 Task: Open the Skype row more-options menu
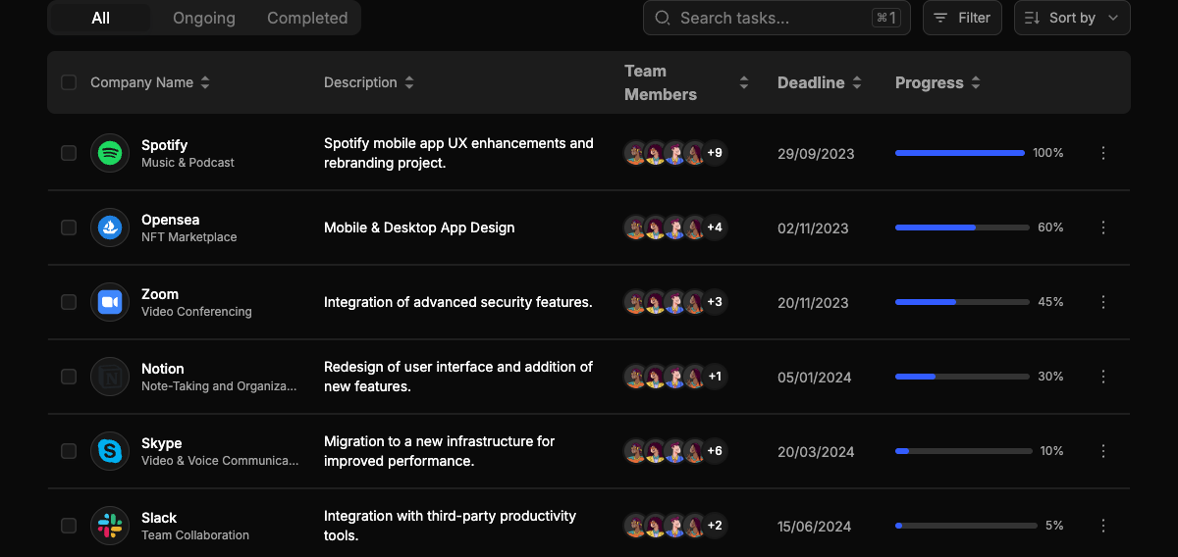[1103, 451]
